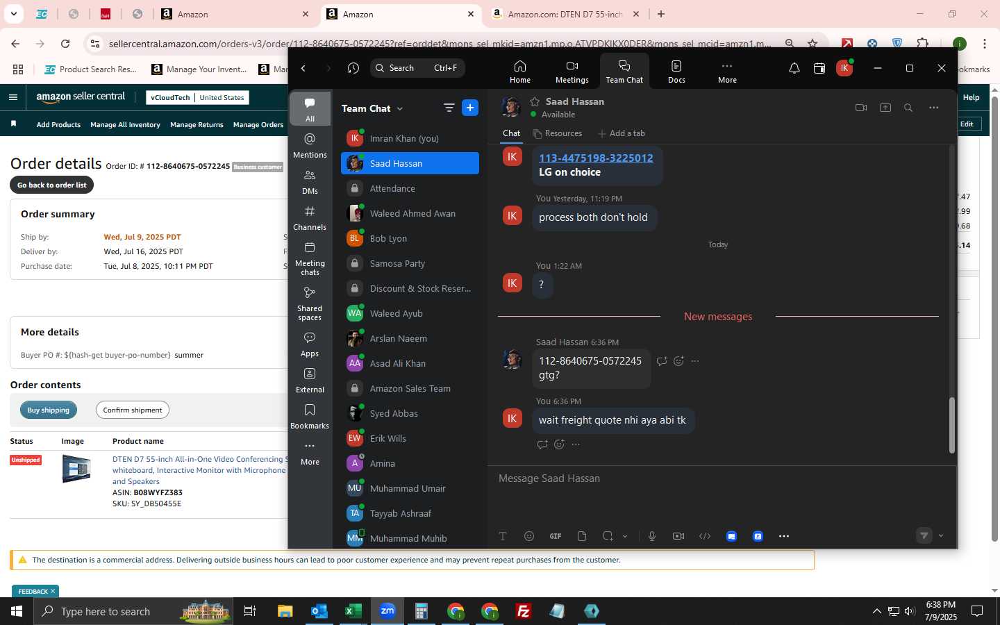The height and width of the screenshot is (625, 1000).
Task: Open Shared spaces in Zoom sidebar
Action: point(310,303)
